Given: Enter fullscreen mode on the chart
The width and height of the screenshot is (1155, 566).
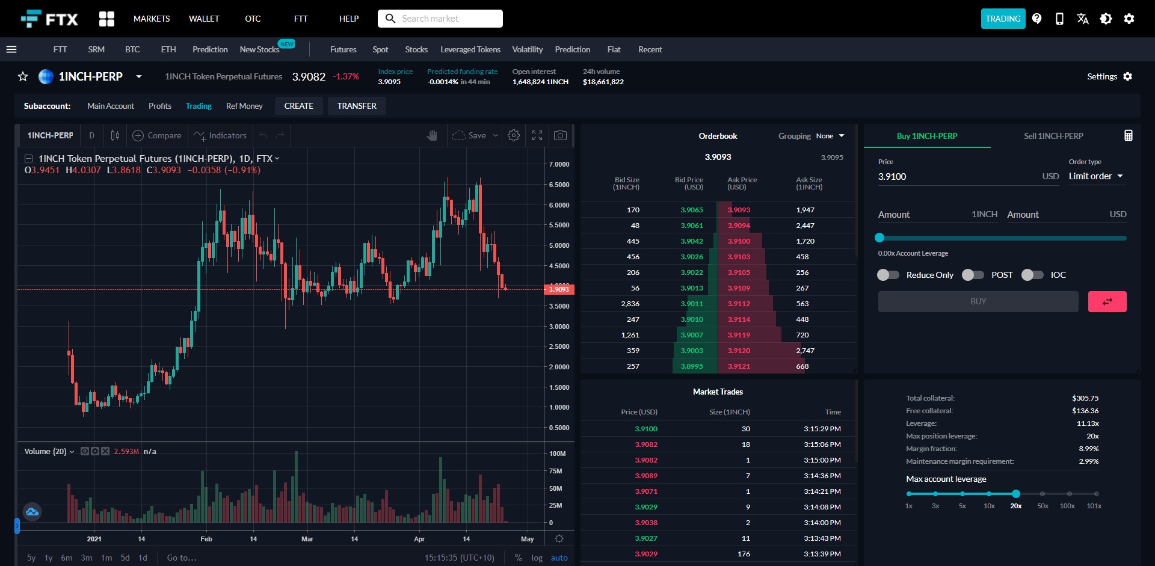Looking at the screenshot, I should (x=537, y=135).
